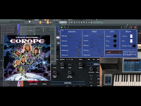Click the VOICES count display

(x=44, y=82)
